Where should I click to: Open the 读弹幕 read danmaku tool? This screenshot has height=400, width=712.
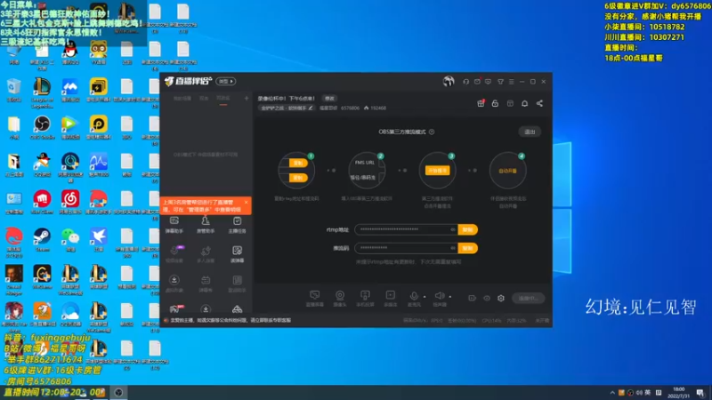click(237, 254)
